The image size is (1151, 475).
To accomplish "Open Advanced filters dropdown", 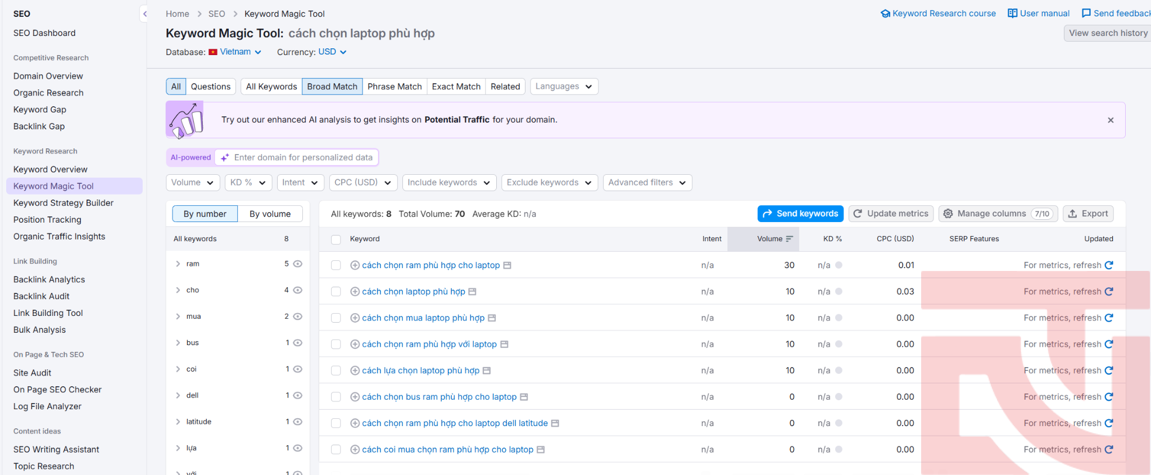I will tap(647, 183).
